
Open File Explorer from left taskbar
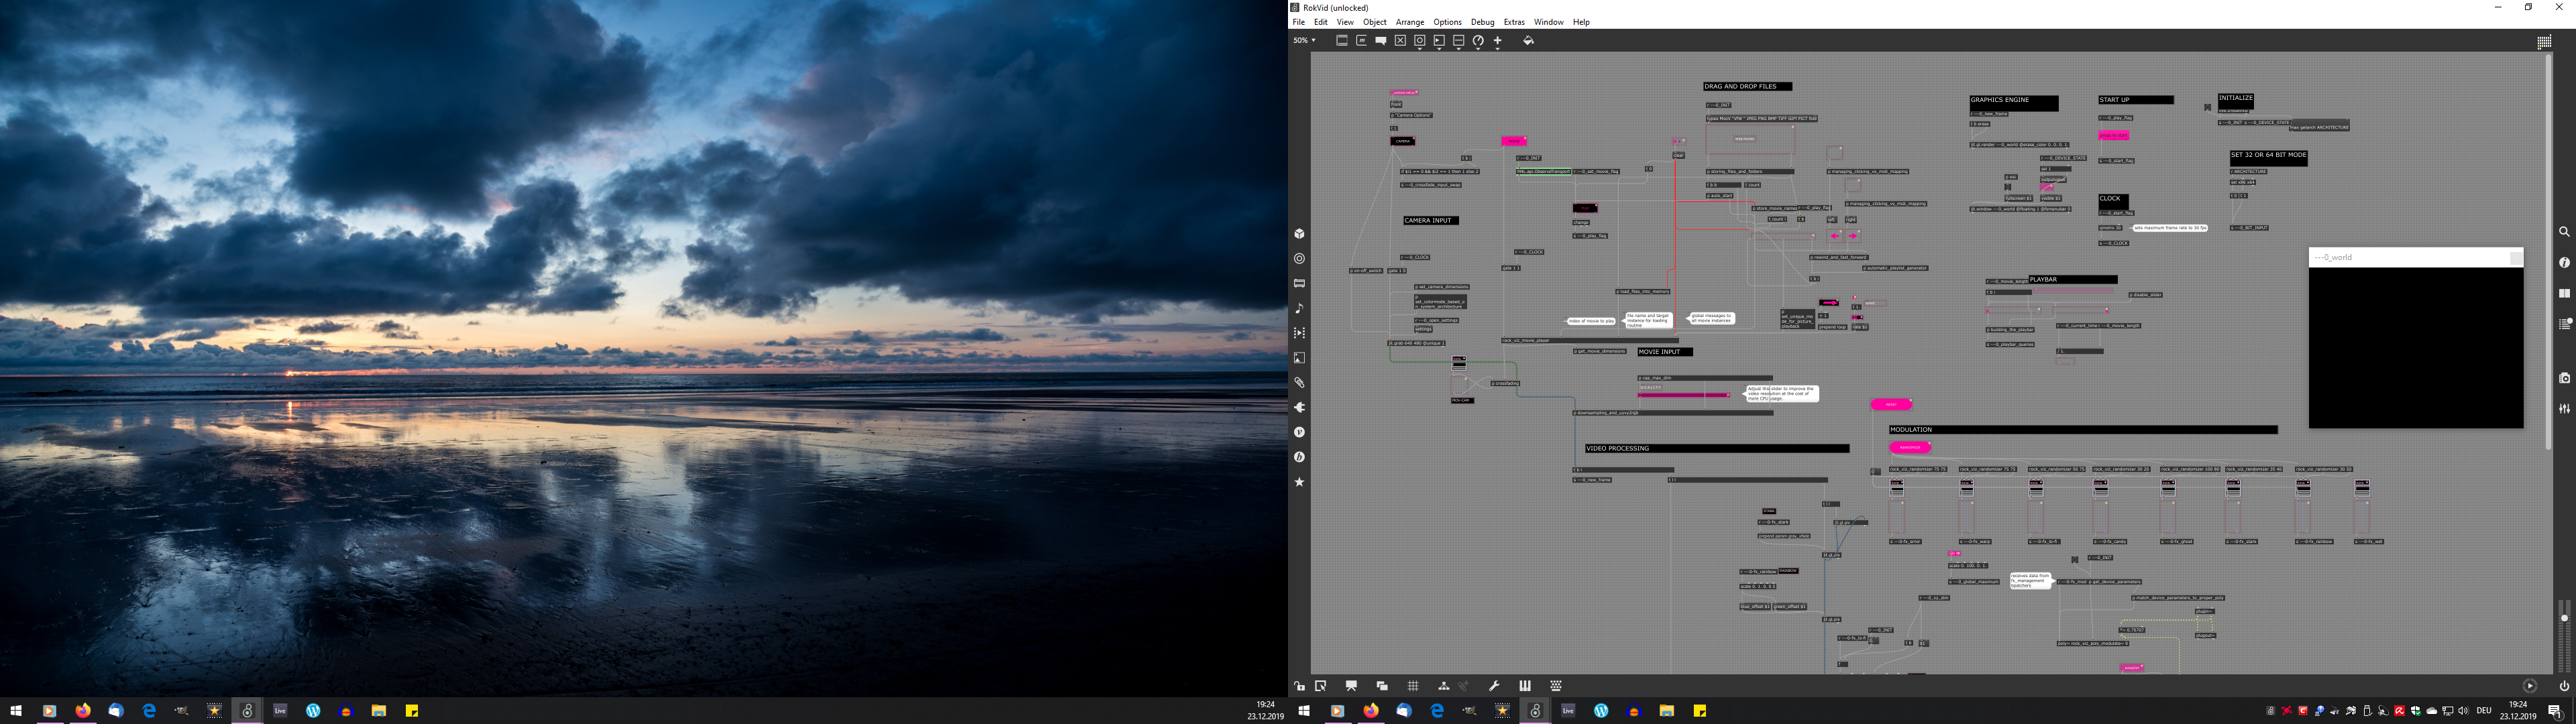click(379, 711)
